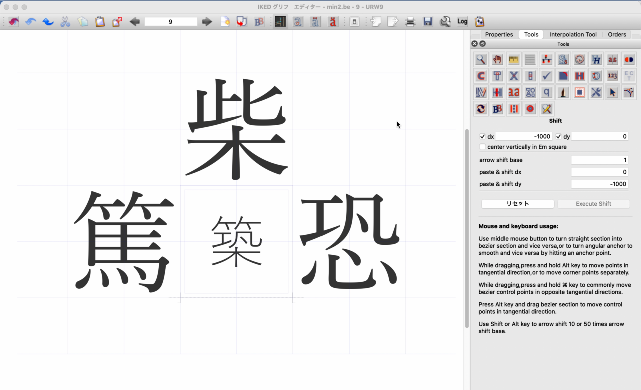The image size is (641, 390).
Task: Open the wrench and screwdriver tool
Action: click(x=596, y=92)
